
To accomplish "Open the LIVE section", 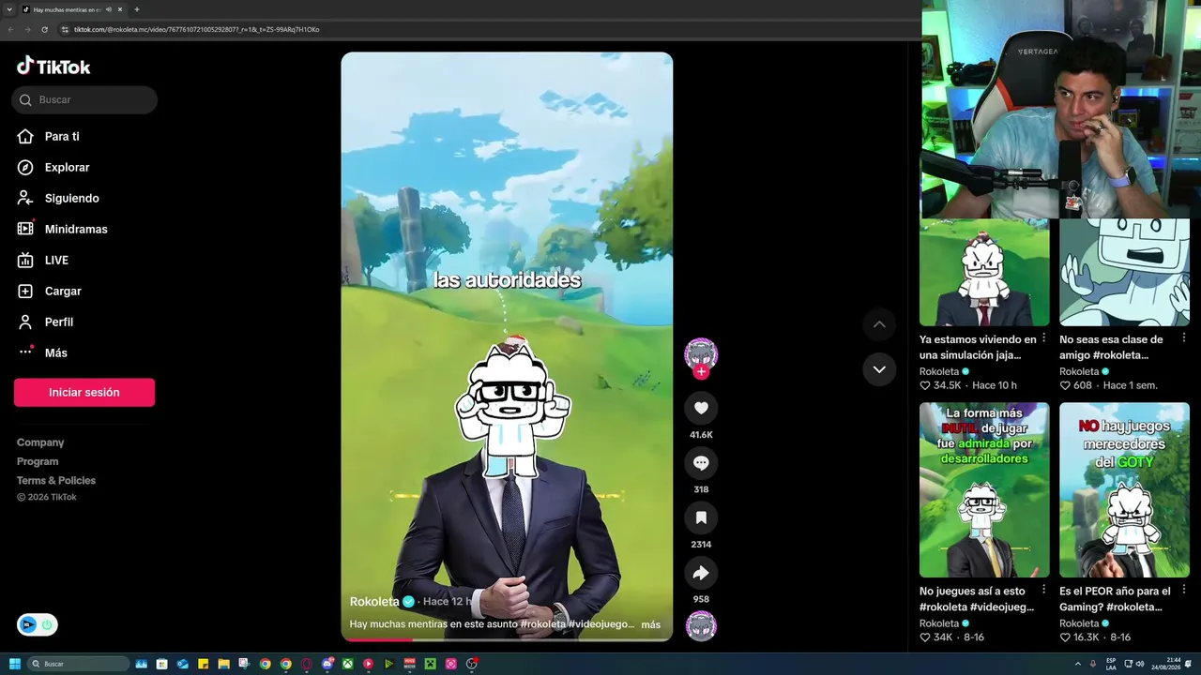I will click(42, 261).
